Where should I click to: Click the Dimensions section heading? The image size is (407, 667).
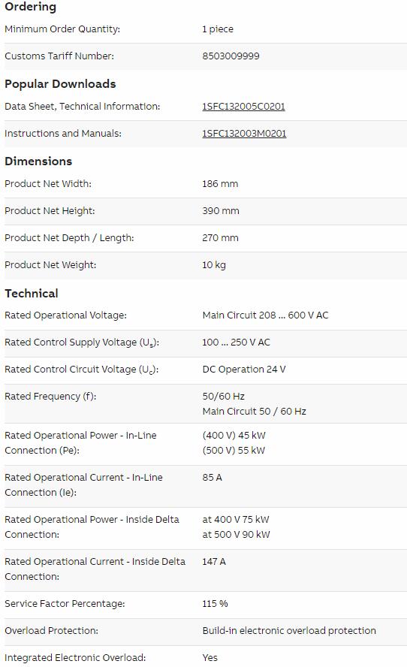click(x=38, y=161)
